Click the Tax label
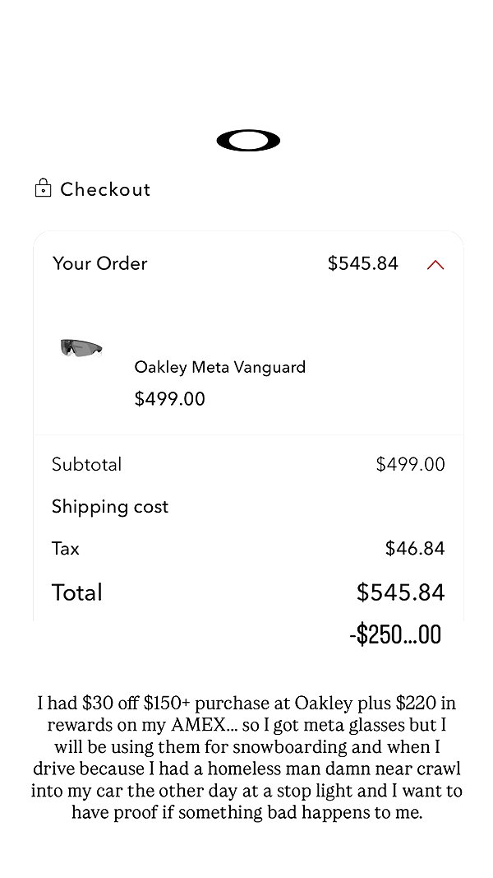This screenshot has height=878, width=493. pos(66,548)
